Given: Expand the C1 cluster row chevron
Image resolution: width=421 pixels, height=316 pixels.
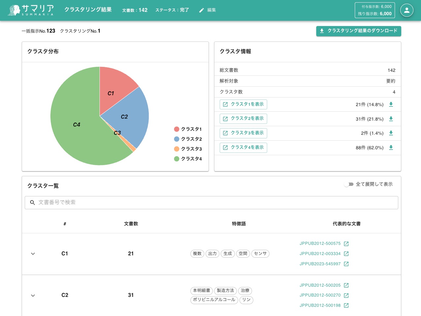Looking at the screenshot, I should tap(33, 254).
